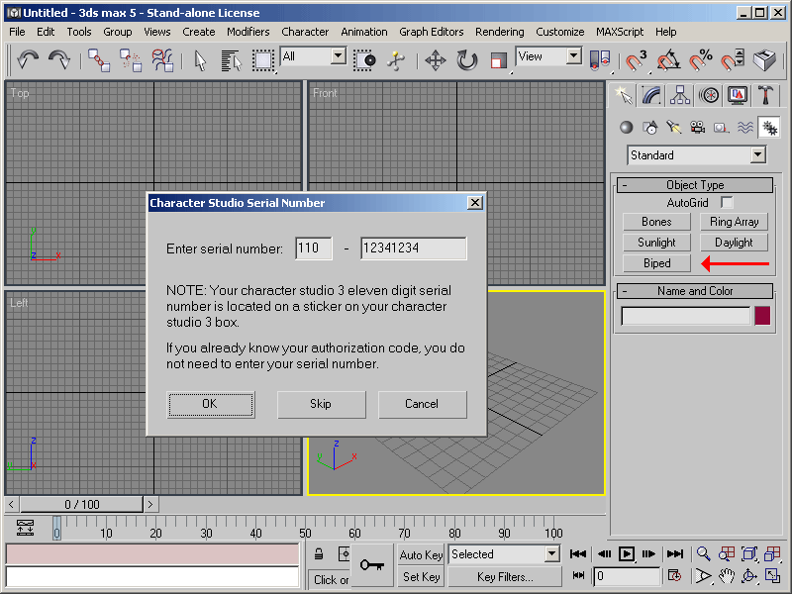
Task: Click the Daylight button
Action: click(734, 243)
